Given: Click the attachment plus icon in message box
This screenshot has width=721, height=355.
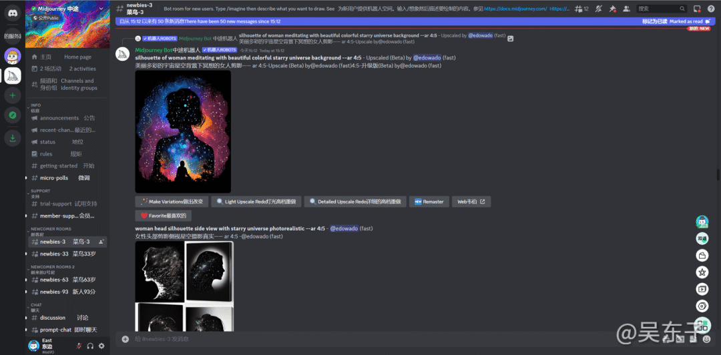Looking at the screenshot, I should tap(125, 340).
